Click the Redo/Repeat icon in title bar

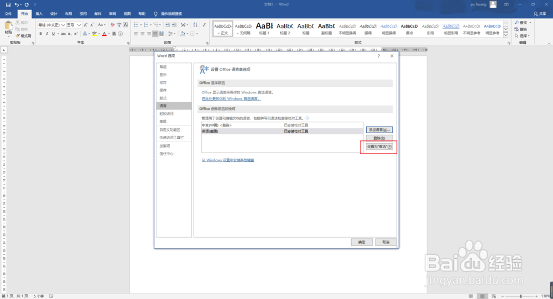pyautogui.click(x=27, y=4)
